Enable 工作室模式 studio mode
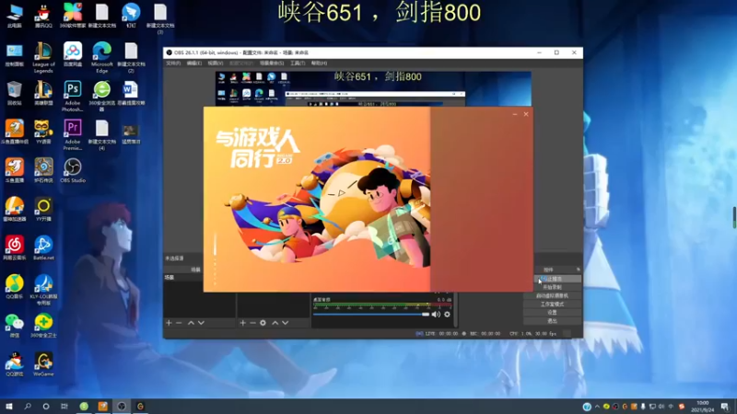This screenshot has height=414, width=737. (552, 305)
